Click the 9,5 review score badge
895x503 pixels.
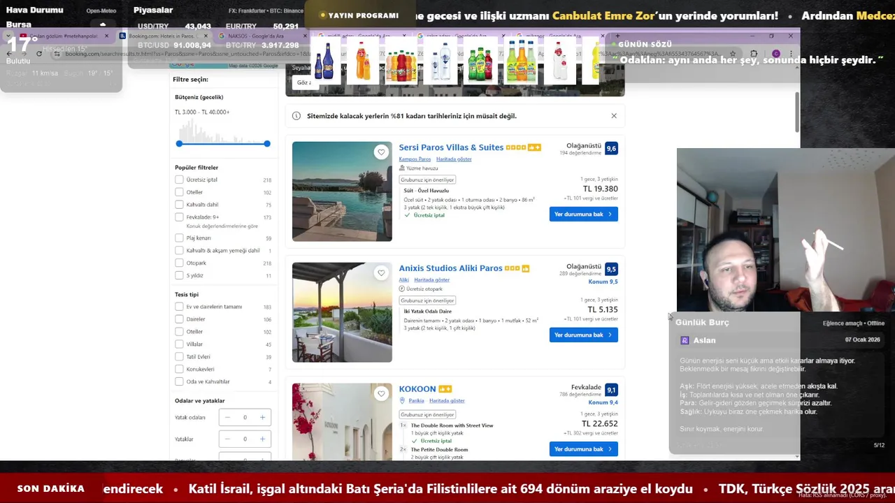pos(611,270)
